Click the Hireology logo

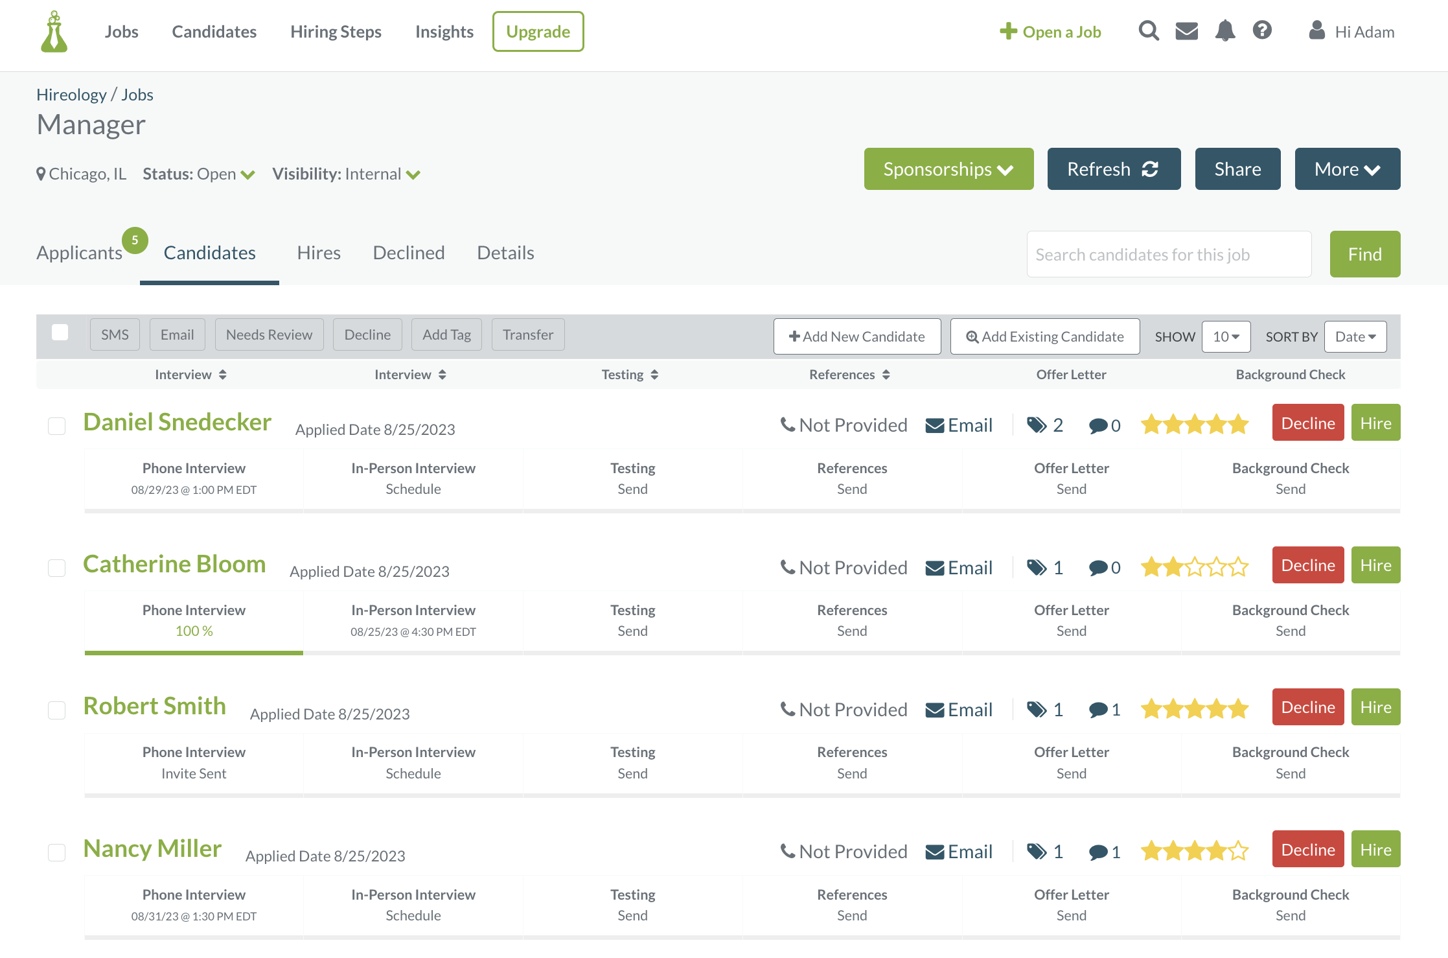pos(54,31)
